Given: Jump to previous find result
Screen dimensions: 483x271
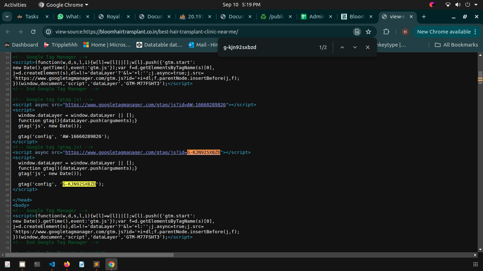Looking at the screenshot, I should click(x=342, y=47).
